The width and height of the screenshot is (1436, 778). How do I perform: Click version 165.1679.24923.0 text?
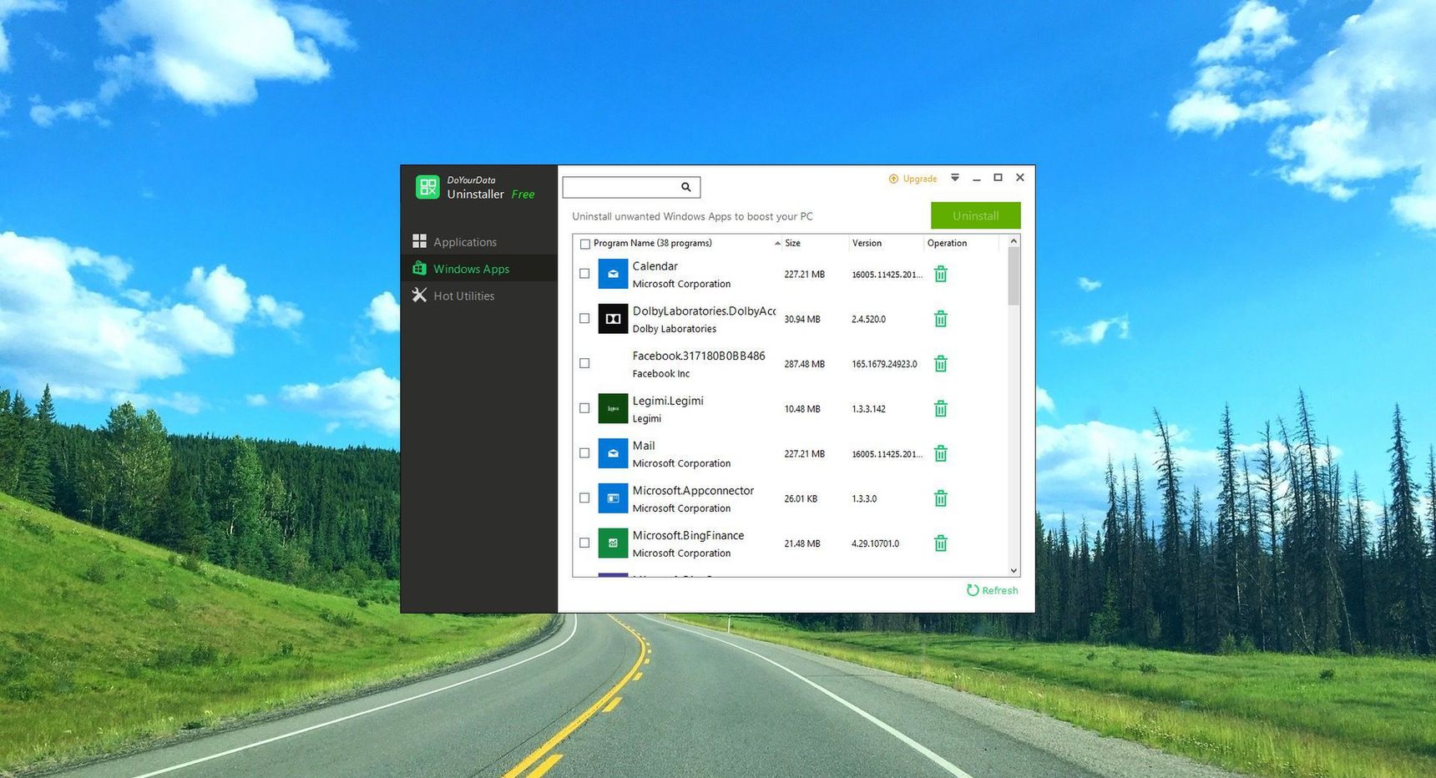[x=884, y=365]
